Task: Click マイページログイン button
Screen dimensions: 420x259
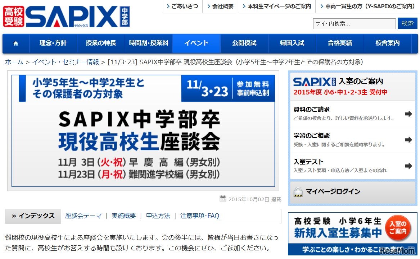Action: tap(352, 192)
